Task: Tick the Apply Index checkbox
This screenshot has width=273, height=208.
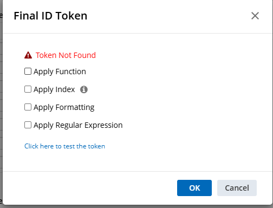Action: tap(28, 89)
